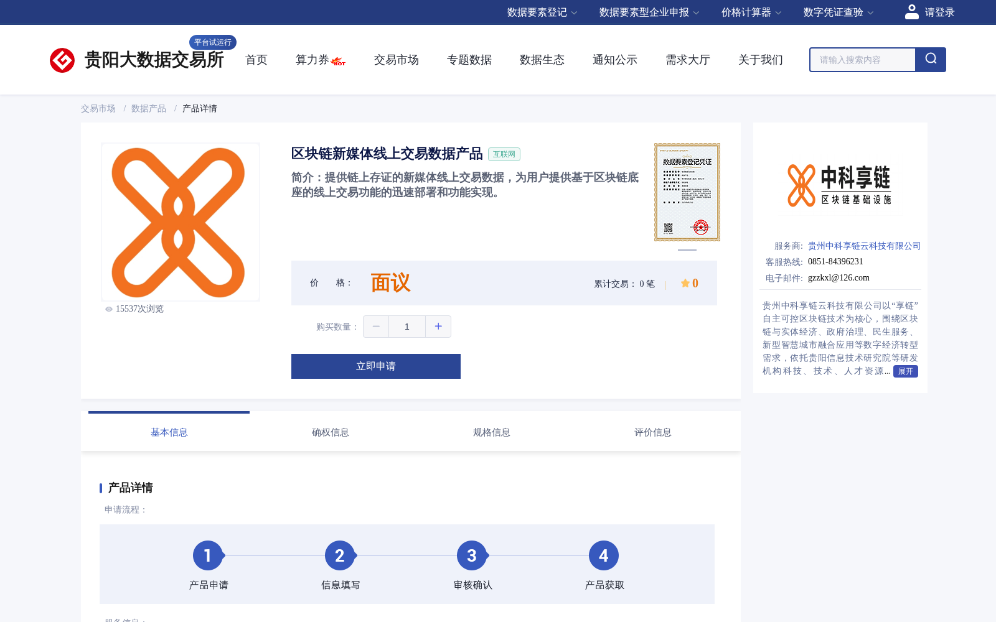Switch to the 评价信息 tab
This screenshot has height=622, width=996.
[x=653, y=432]
